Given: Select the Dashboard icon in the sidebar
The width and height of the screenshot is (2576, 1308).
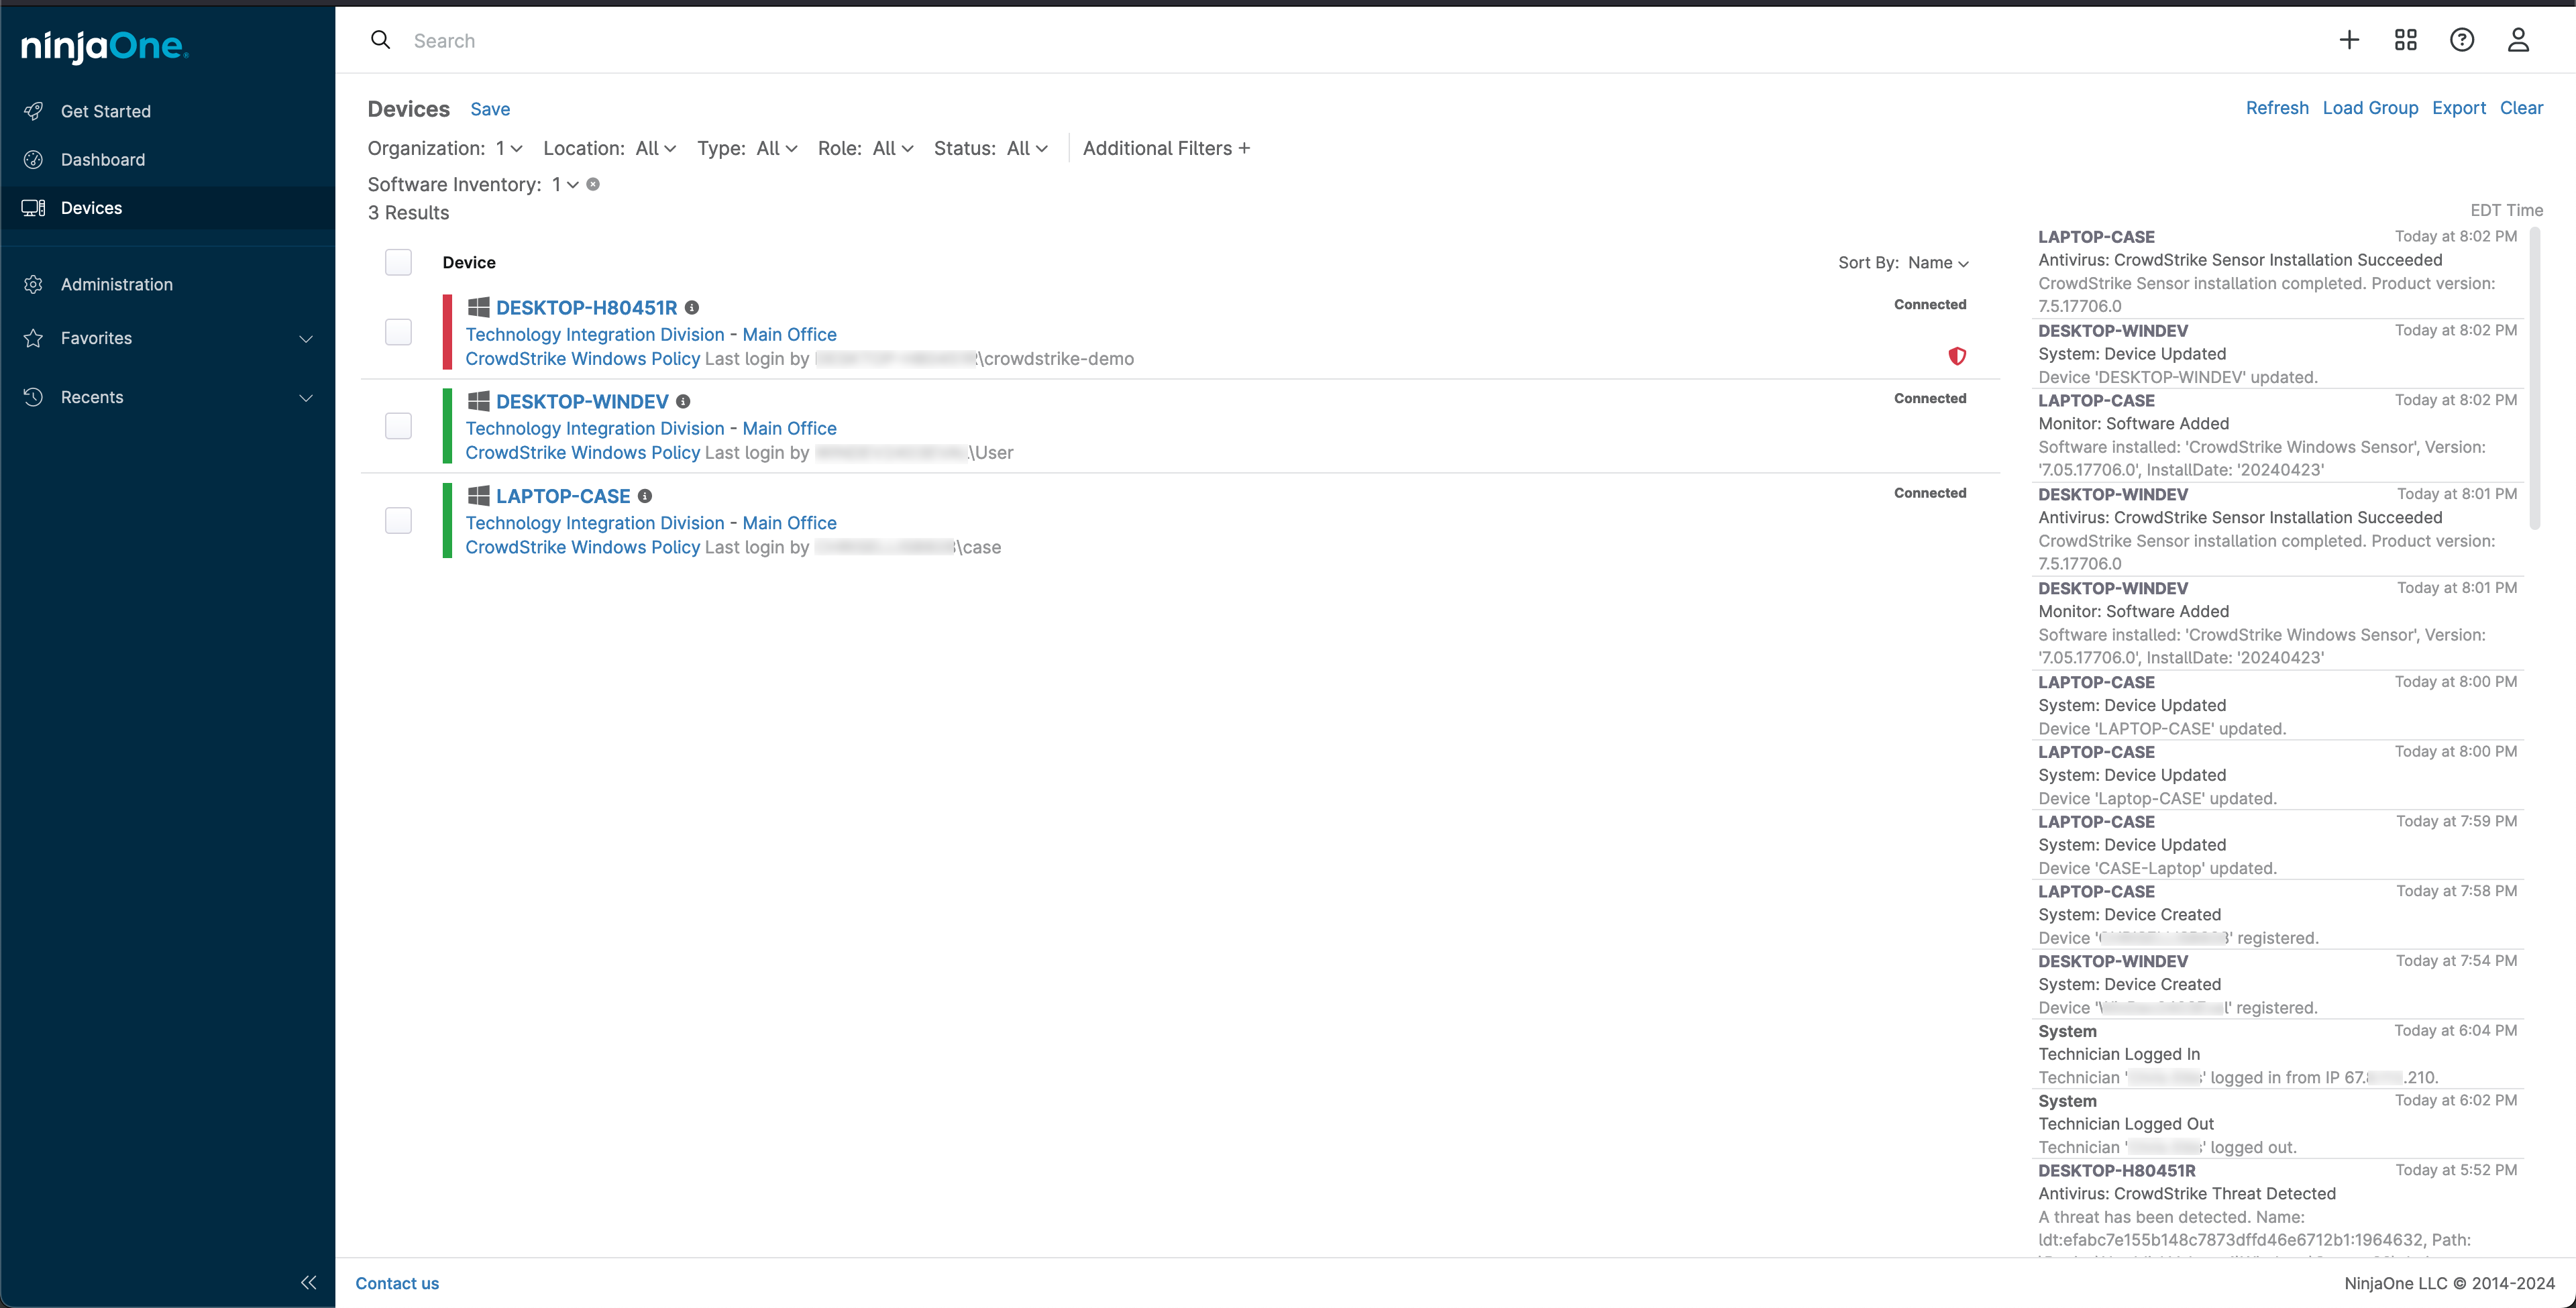Looking at the screenshot, I should pyautogui.click(x=33, y=159).
